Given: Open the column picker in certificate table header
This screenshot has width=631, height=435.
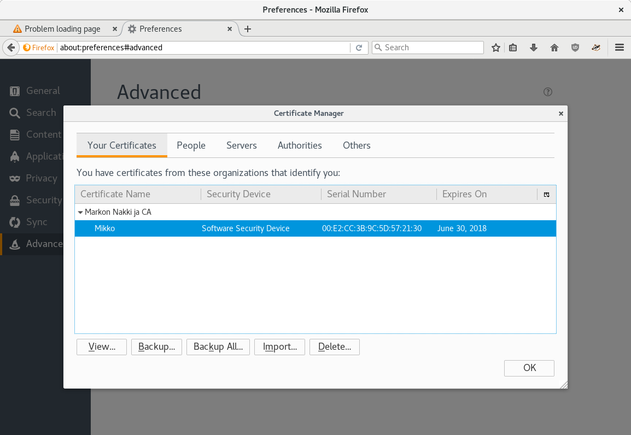Looking at the screenshot, I should click(x=547, y=194).
